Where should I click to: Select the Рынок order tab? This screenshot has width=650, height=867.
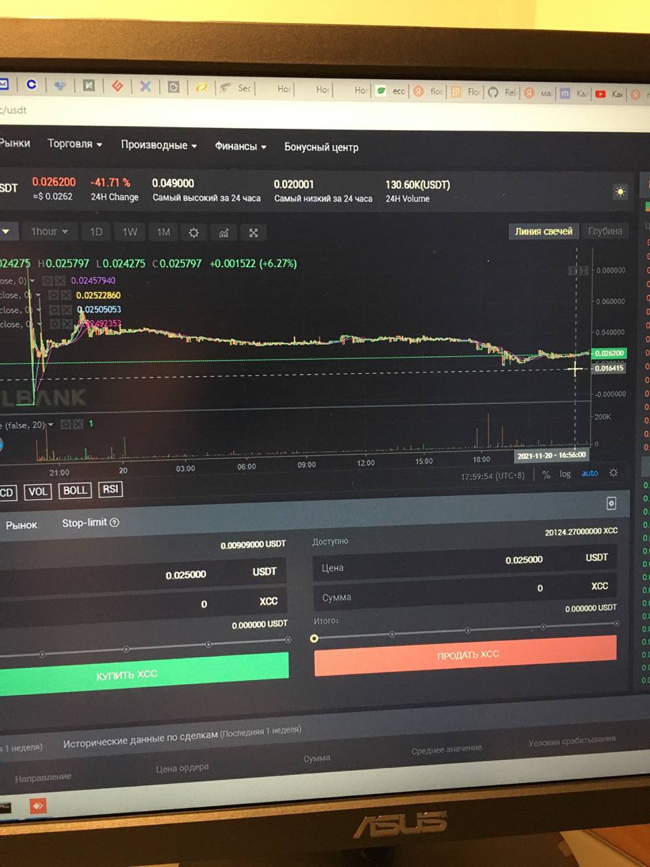click(x=21, y=525)
